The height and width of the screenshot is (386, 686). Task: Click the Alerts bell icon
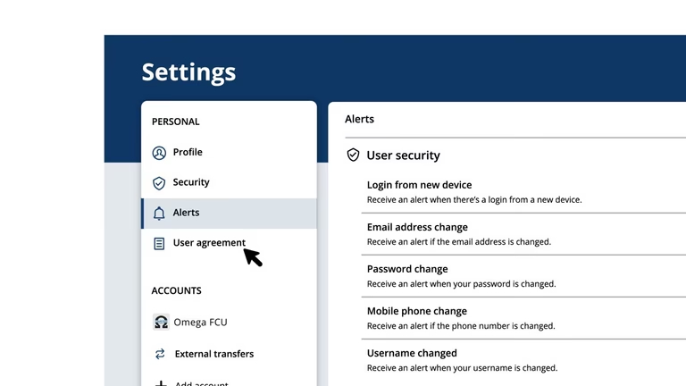coord(159,214)
